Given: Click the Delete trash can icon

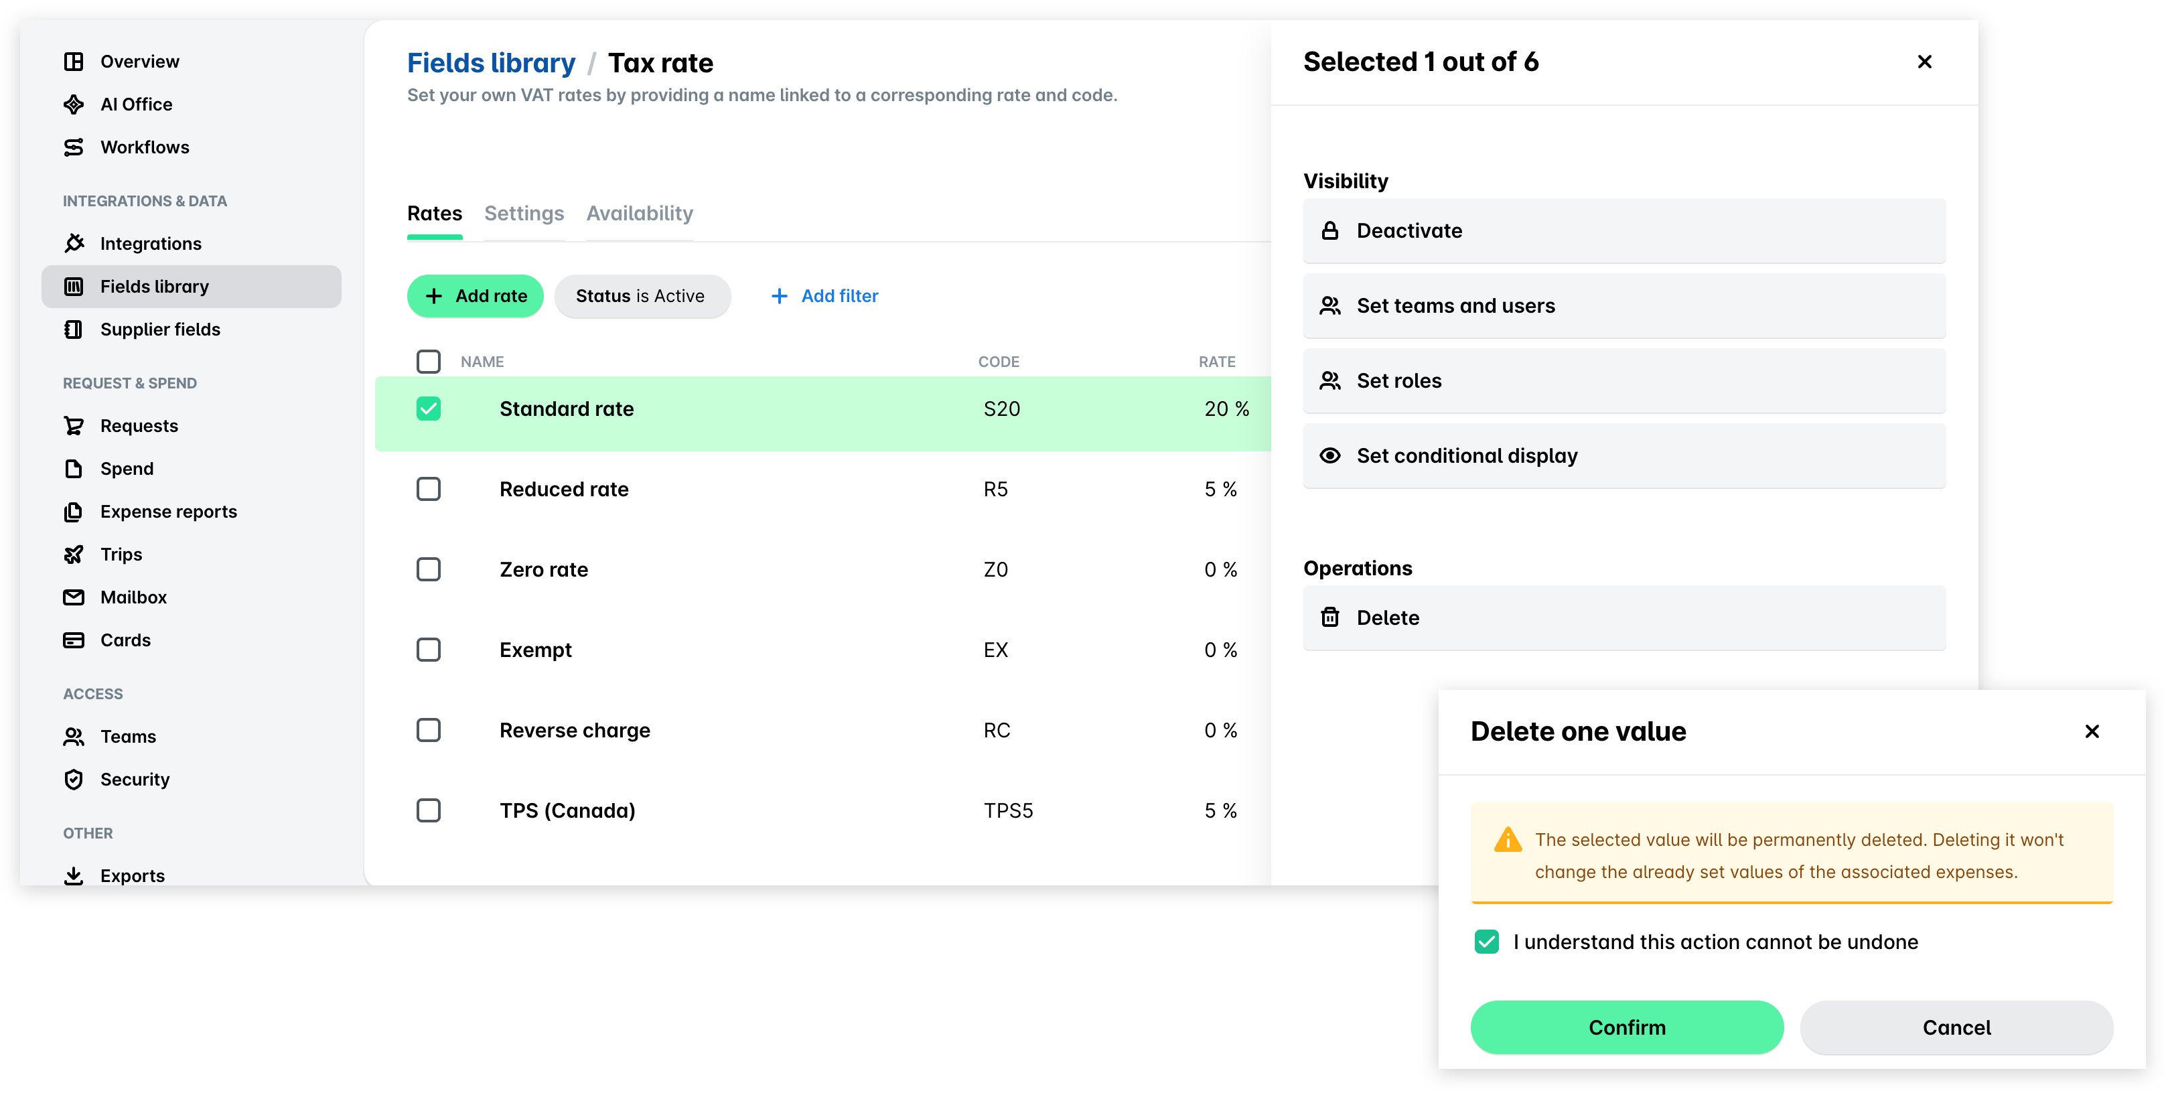Looking at the screenshot, I should pos(1330,617).
